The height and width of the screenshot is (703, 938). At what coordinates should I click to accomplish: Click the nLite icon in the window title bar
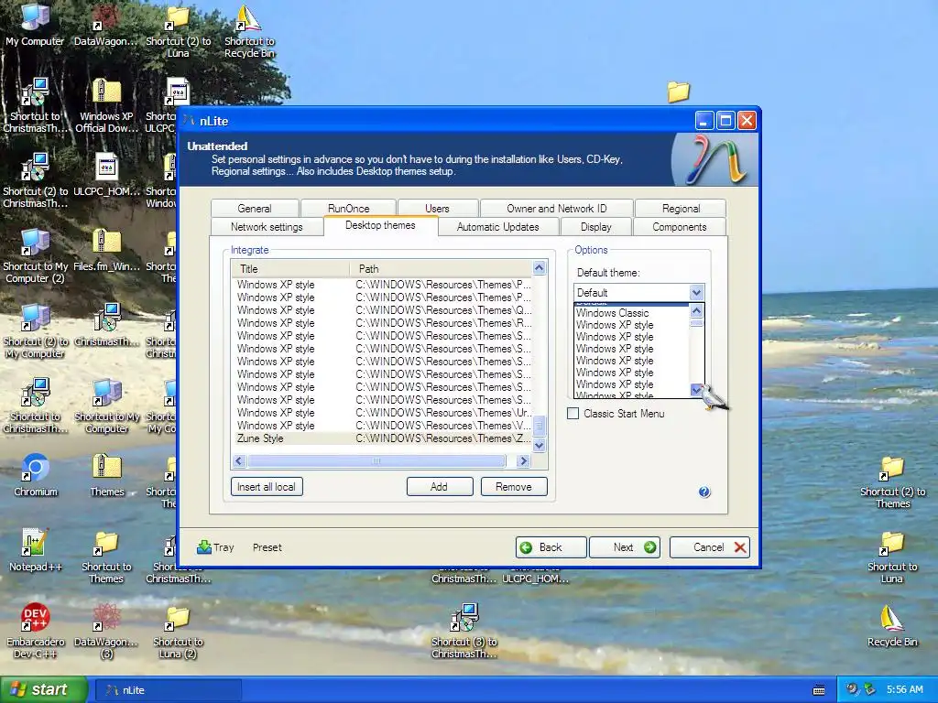(189, 120)
